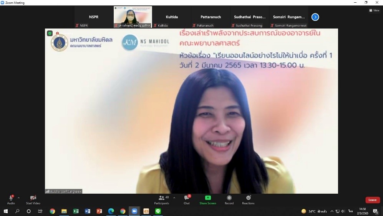Viewport: 383px width, 216px height.
Task: Open Microsoft Edge from the taskbar
Action: [x=111, y=211]
